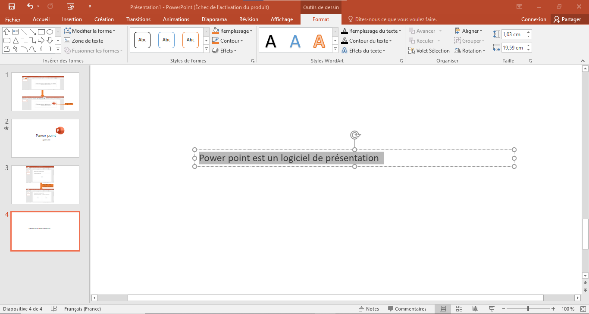Select the oval shape

(x=50, y=32)
